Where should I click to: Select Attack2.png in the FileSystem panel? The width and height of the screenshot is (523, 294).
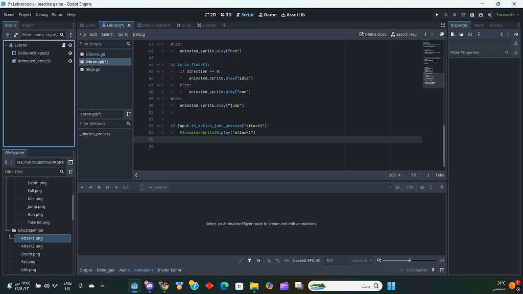pos(32,246)
